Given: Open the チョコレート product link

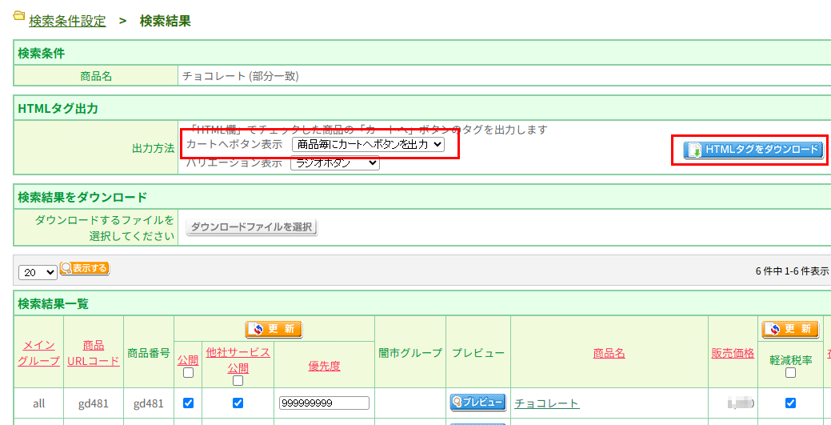Looking at the screenshot, I should (x=547, y=403).
